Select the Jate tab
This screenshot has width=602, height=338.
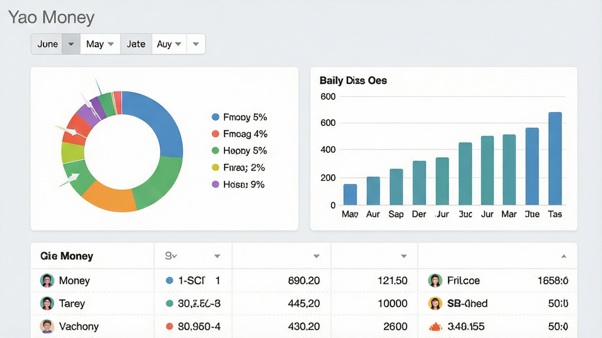click(x=136, y=44)
